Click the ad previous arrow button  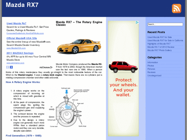[8, 67]
